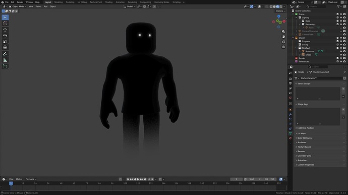
Task: Select the Measure tool
Action: pos(5,60)
